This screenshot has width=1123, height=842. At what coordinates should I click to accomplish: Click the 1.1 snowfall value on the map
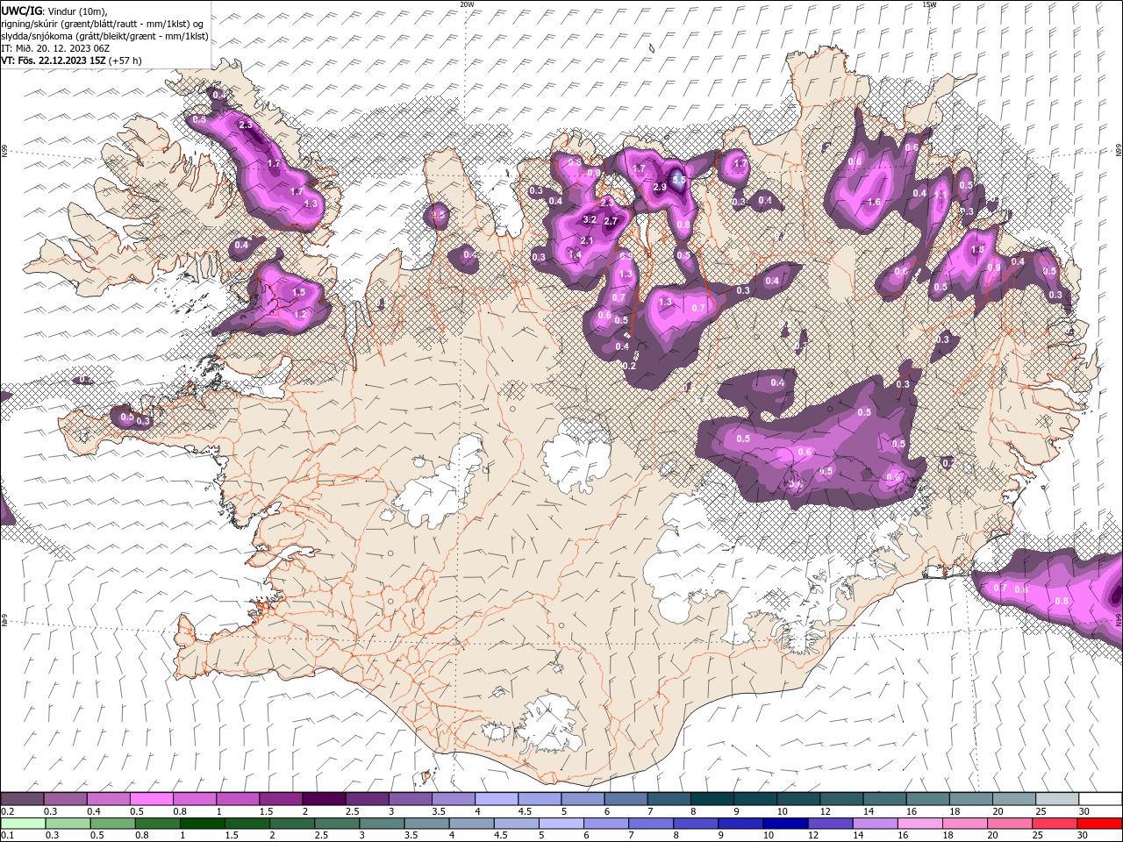click(x=940, y=196)
